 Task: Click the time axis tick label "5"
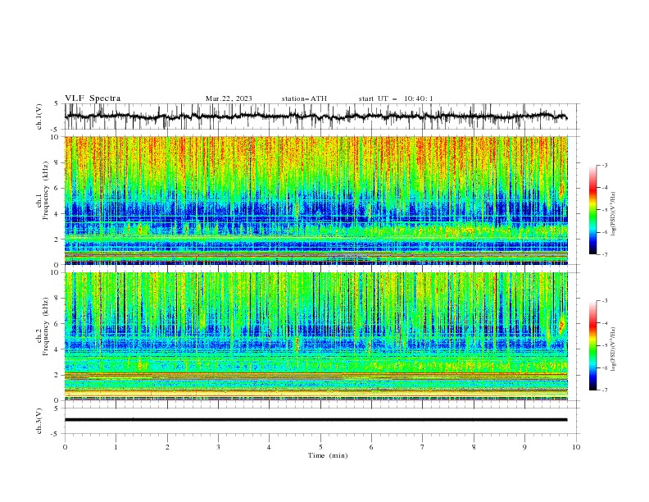click(x=320, y=447)
